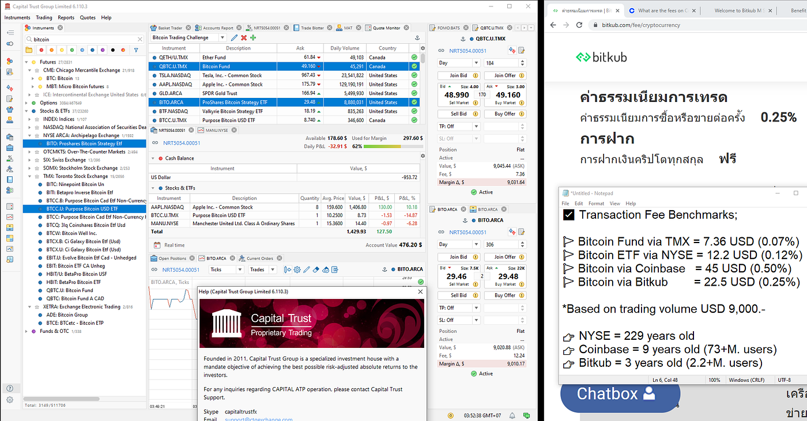807x421 pixels.
Task: Switch to the Trade Blotter tab
Action: 312,28
